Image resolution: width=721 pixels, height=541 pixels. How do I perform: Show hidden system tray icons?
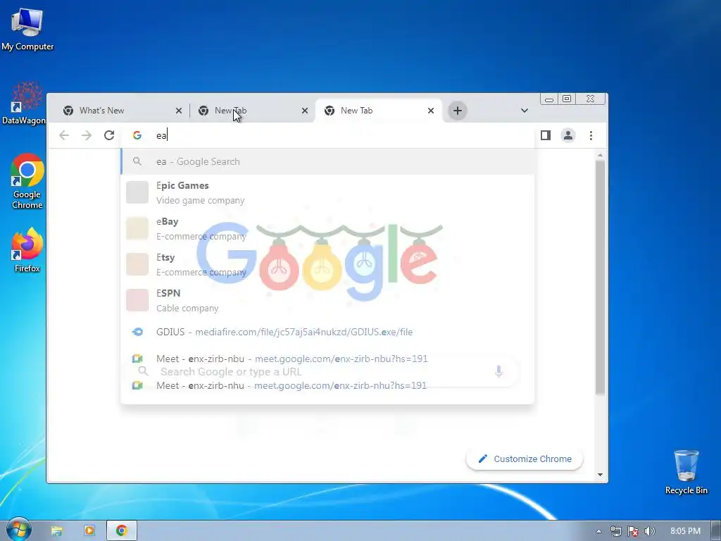click(598, 531)
